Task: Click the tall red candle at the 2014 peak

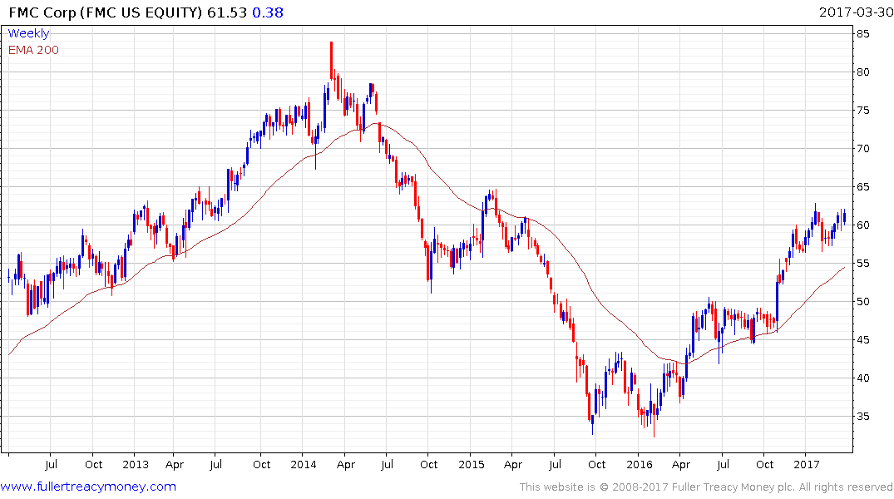Action: [x=331, y=60]
